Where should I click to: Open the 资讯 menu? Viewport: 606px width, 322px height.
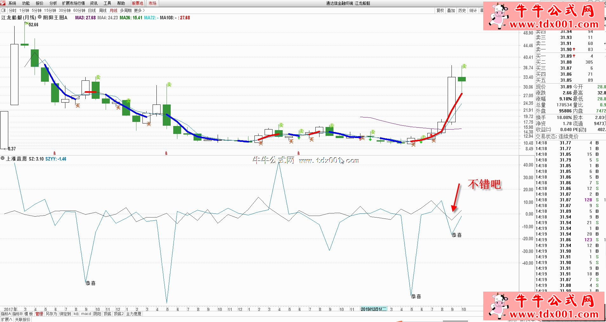(x=94, y=3)
